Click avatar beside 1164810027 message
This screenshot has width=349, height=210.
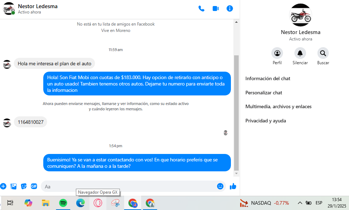tap(7, 123)
